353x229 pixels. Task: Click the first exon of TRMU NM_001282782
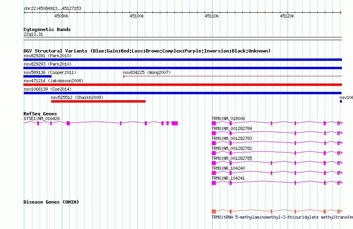coord(214,153)
